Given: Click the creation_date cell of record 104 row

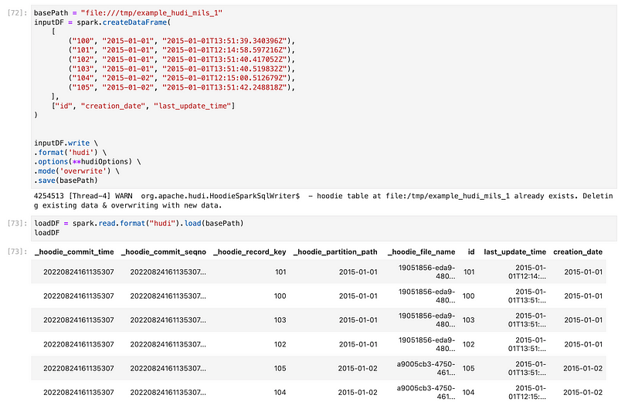Looking at the screenshot, I should click(x=583, y=393).
